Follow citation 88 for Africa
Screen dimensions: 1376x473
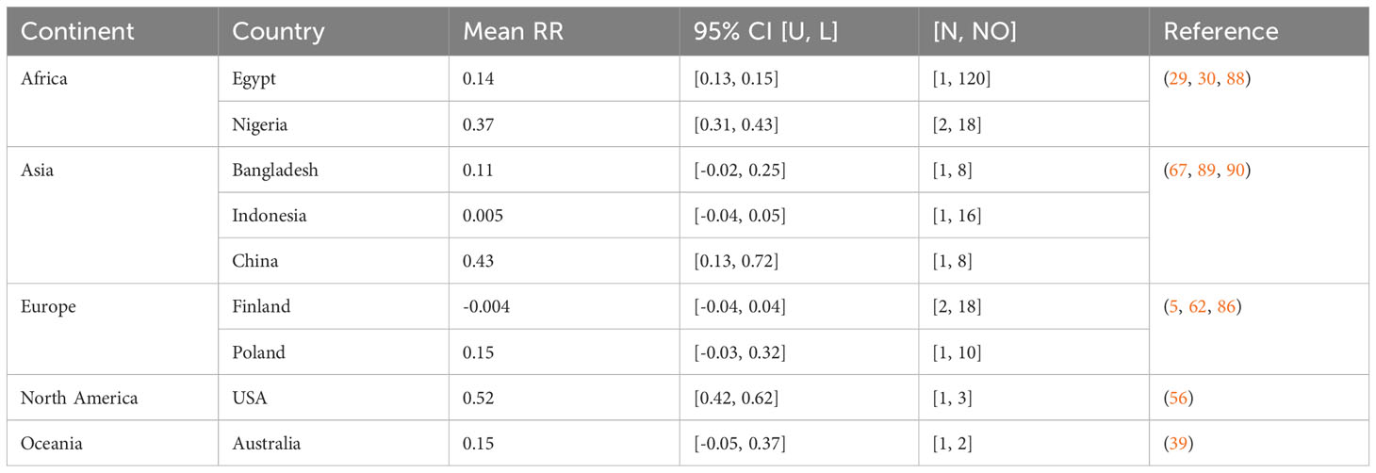1237,79
